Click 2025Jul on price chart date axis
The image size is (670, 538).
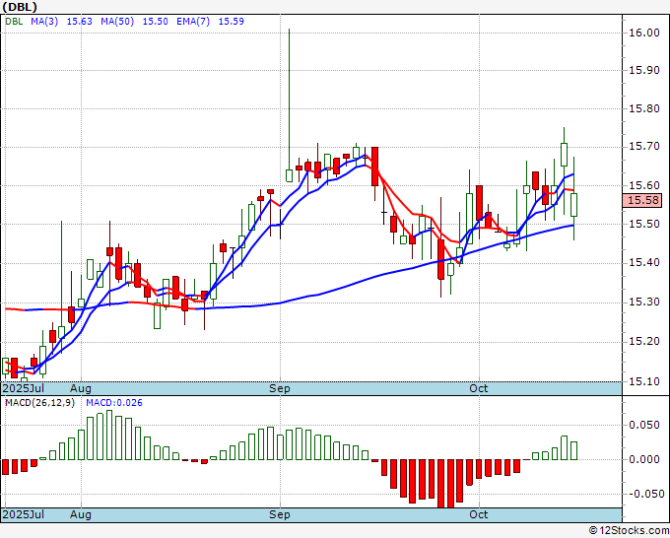[24, 389]
